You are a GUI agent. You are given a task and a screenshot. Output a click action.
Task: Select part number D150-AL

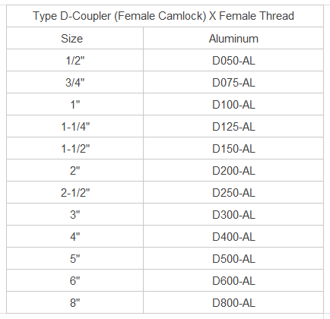233,149
